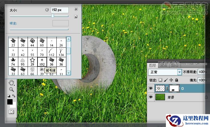Choose the 11 brush preset
210x127 pixels.
click(61, 71)
